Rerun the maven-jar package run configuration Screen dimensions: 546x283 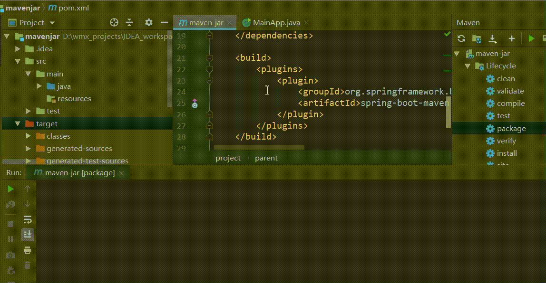10,189
